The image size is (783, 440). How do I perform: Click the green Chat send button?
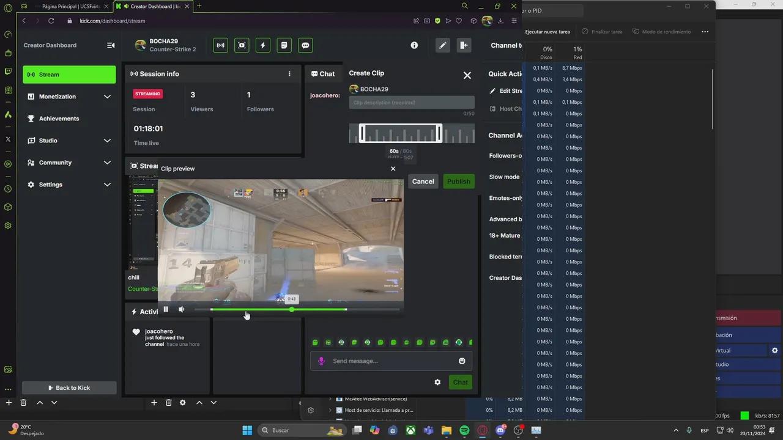461,382
